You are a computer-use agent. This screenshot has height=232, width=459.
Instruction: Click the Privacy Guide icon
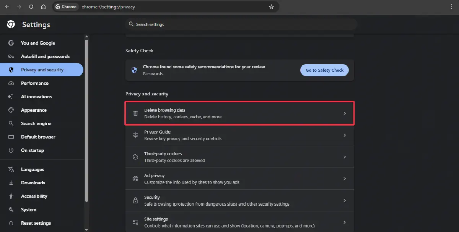tap(135, 135)
